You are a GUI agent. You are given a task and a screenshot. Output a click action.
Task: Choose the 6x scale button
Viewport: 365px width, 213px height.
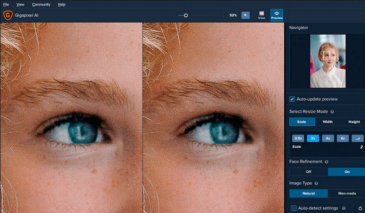(x=343, y=138)
